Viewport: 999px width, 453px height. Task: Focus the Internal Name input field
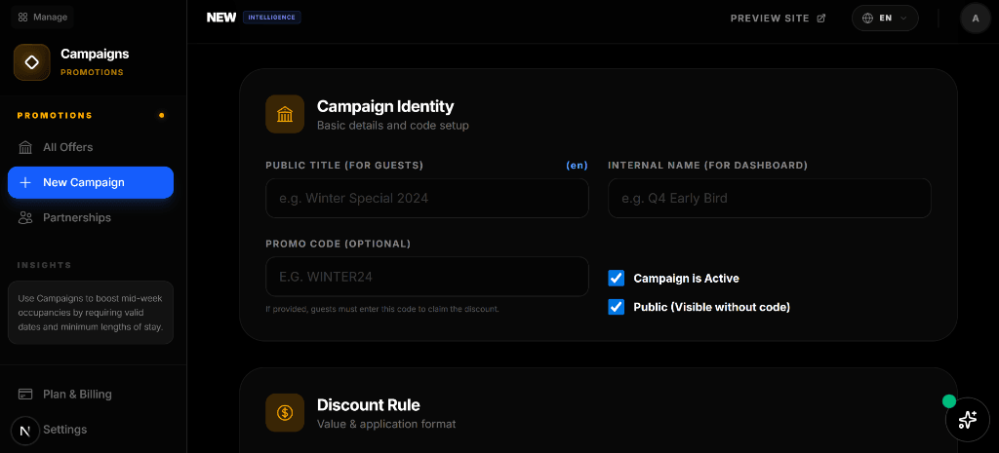pyautogui.click(x=770, y=199)
